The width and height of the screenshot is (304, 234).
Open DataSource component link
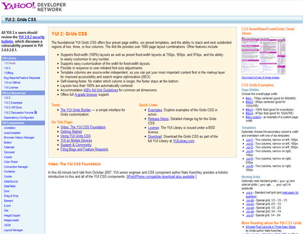coord(11,181)
